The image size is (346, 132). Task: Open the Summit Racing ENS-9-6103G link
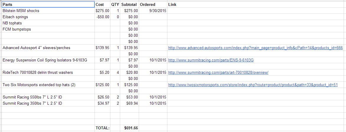click(211, 60)
